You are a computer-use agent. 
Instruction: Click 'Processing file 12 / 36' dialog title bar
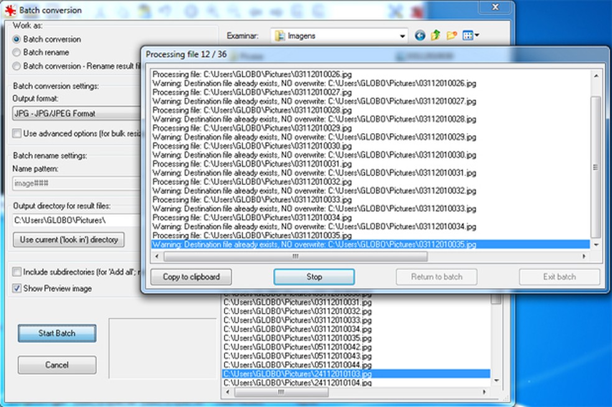[x=374, y=55]
